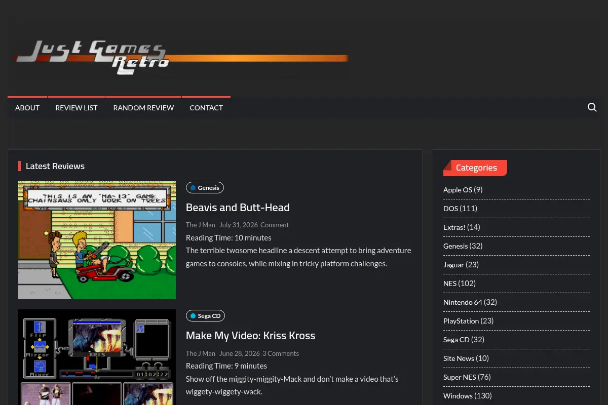Open the Extras! category
Screen dimensions: 608x405
pos(454,227)
